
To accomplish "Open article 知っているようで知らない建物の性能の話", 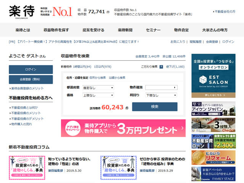I will [69, 161].
